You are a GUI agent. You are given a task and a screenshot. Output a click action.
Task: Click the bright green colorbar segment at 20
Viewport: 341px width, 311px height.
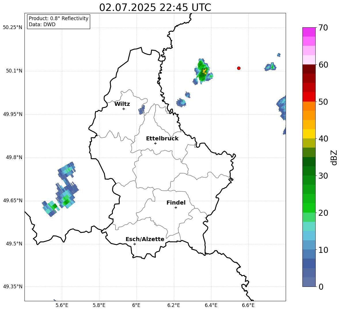tap(309, 208)
